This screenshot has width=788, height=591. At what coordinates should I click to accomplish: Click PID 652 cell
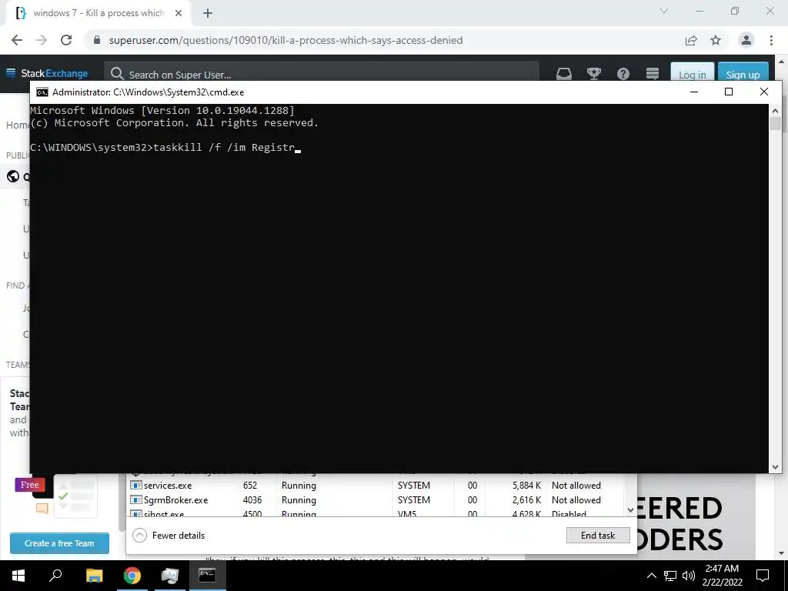(x=250, y=486)
